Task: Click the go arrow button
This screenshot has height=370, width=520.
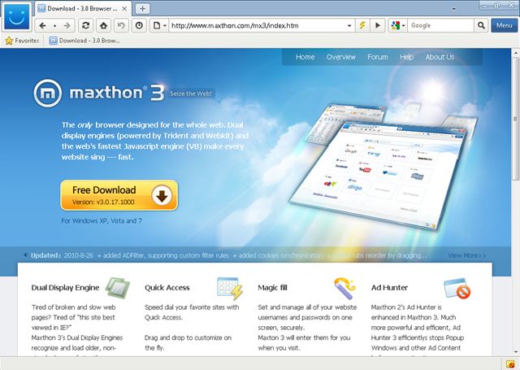Action: click(x=378, y=25)
